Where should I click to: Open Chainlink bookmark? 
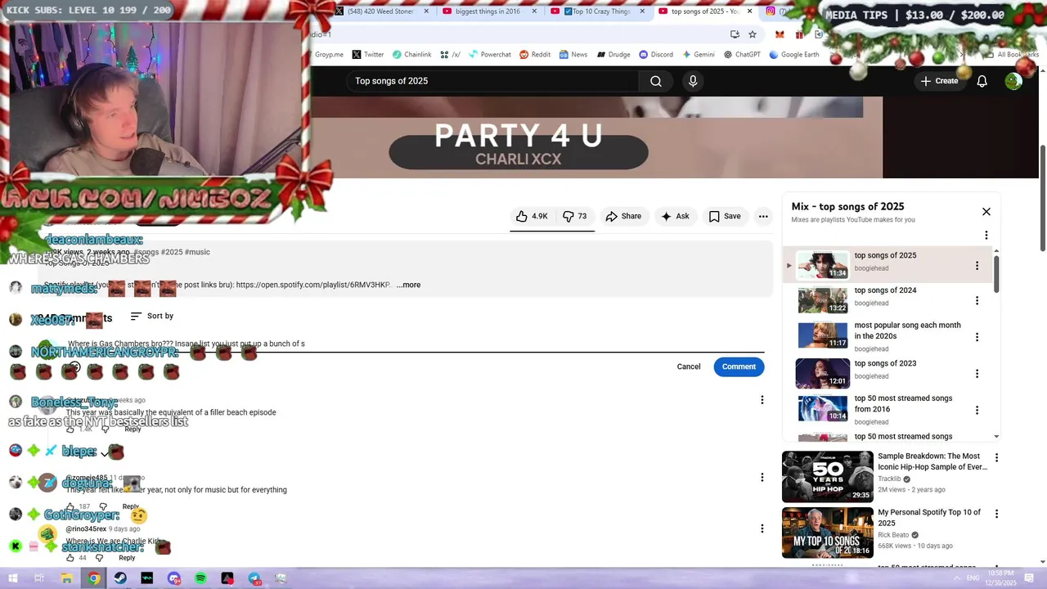[411, 55]
